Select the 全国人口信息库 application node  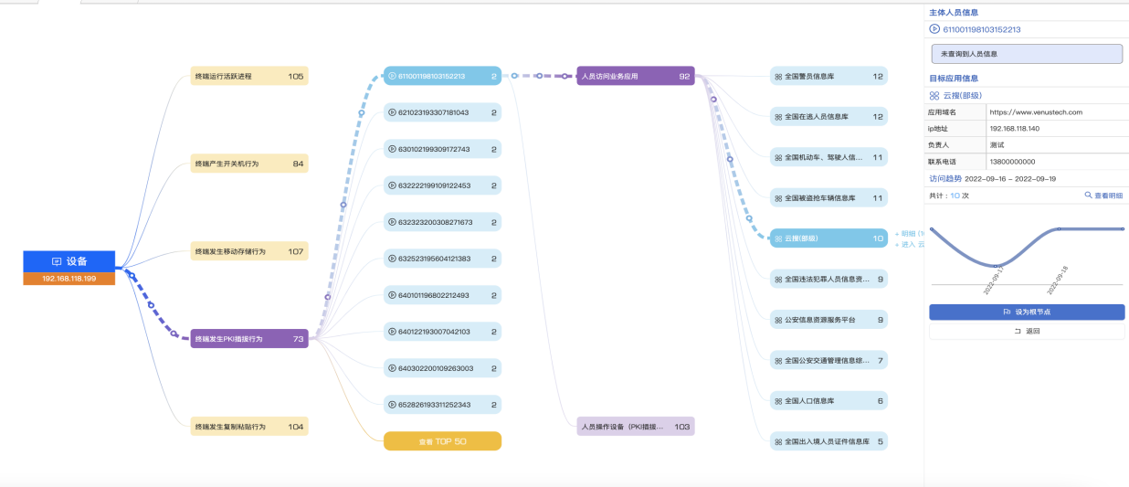(828, 400)
